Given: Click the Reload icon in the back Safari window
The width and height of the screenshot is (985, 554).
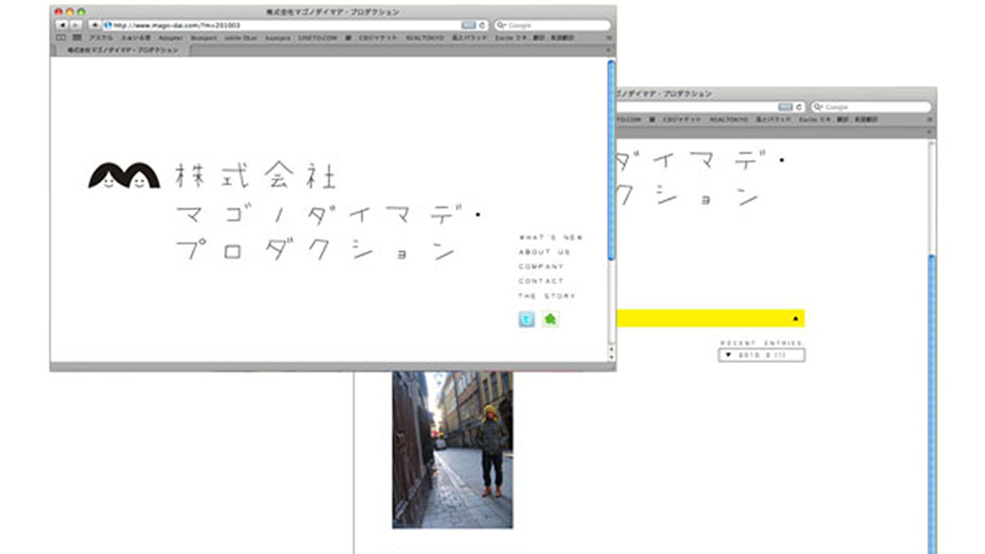Looking at the screenshot, I should [799, 107].
